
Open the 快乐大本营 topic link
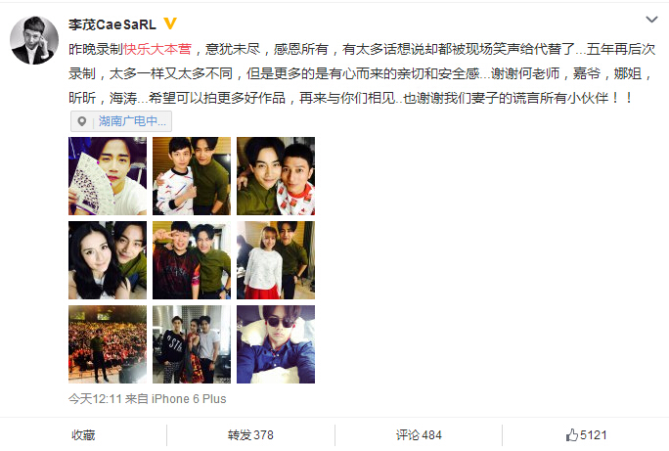[x=157, y=49]
